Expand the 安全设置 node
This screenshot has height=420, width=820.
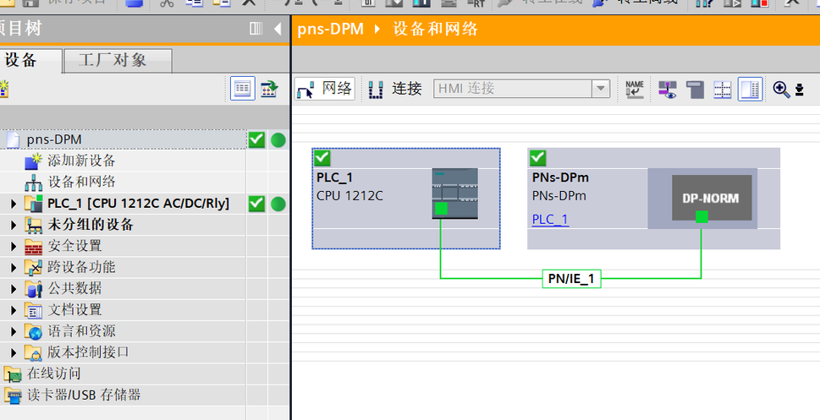14,246
